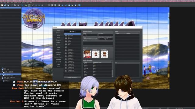
Task: Switch to the System 1 tab
Action: click(x=58, y=59)
